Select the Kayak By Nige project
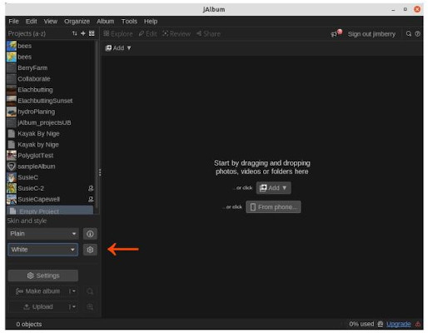Viewport: 428px width, 333px height. (50, 134)
